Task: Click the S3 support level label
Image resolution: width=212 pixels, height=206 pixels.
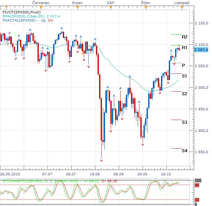Action: pyautogui.click(x=184, y=122)
